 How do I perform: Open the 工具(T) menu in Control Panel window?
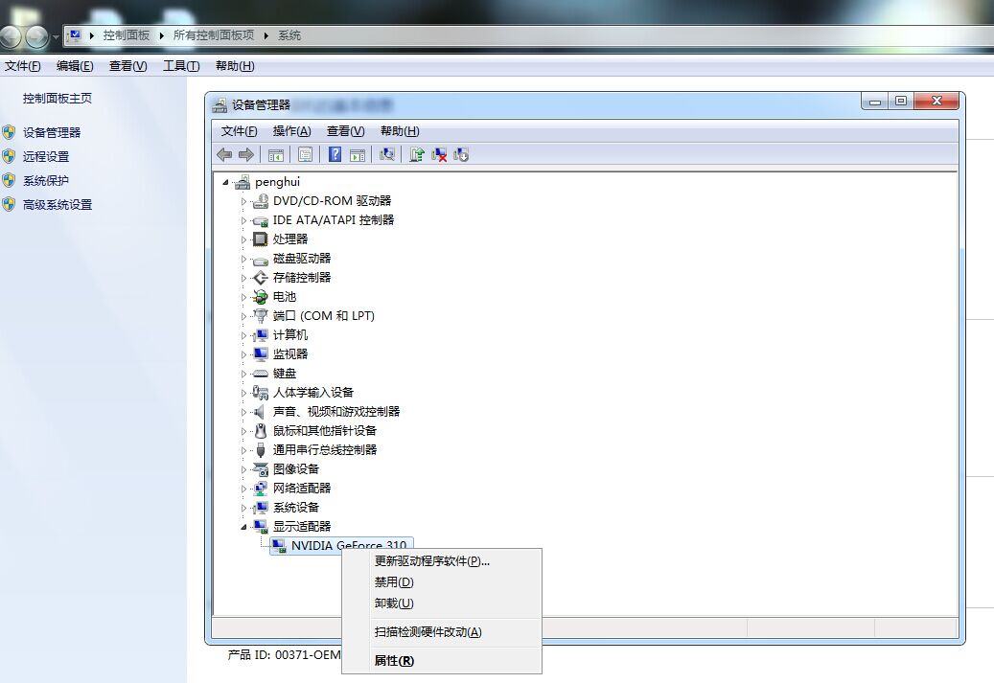tap(181, 66)
